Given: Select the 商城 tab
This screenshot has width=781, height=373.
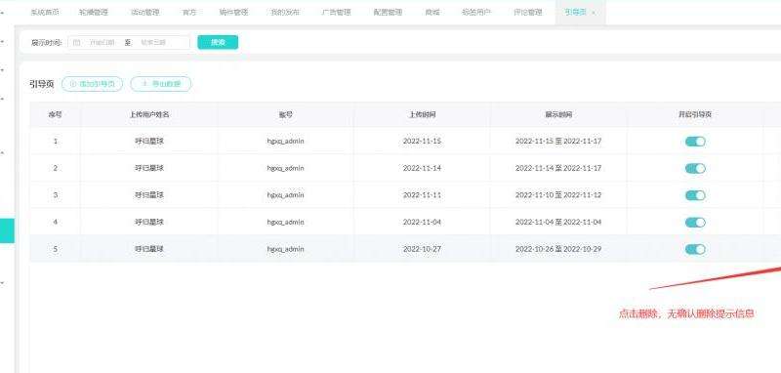Looking at the screenshot, I should click(432, 13).
